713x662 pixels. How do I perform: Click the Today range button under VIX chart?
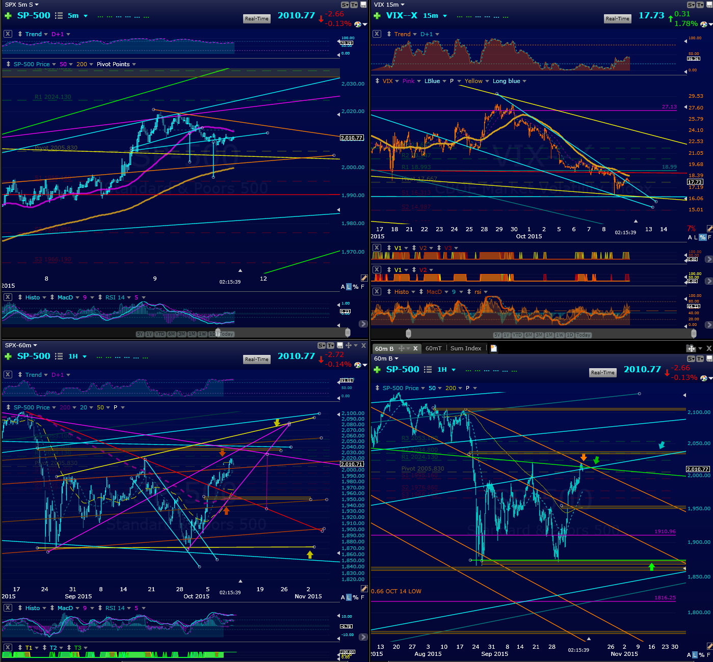point(583,335)
